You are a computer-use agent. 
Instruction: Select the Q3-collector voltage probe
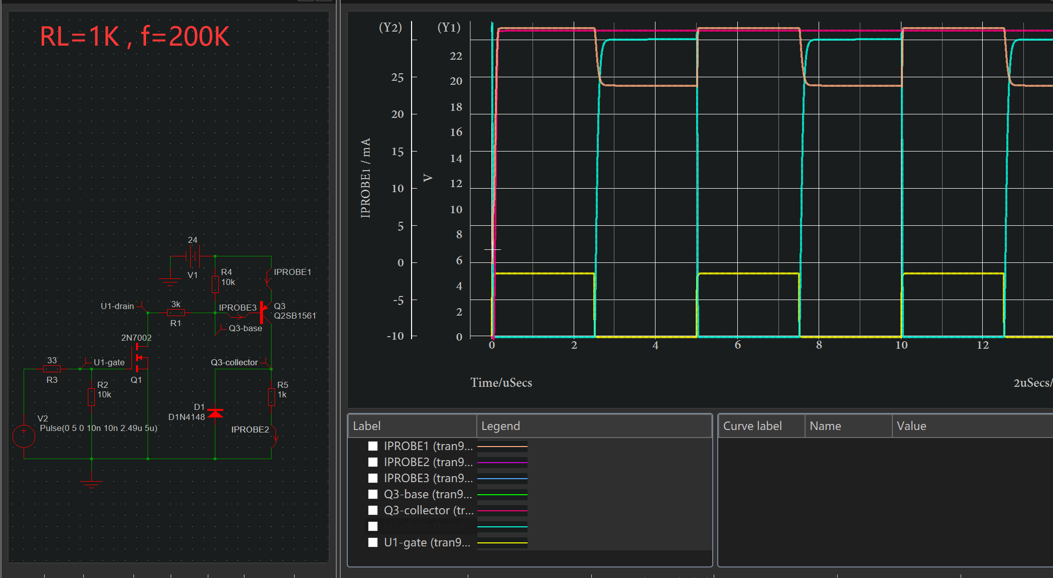(x=266, y=363)
